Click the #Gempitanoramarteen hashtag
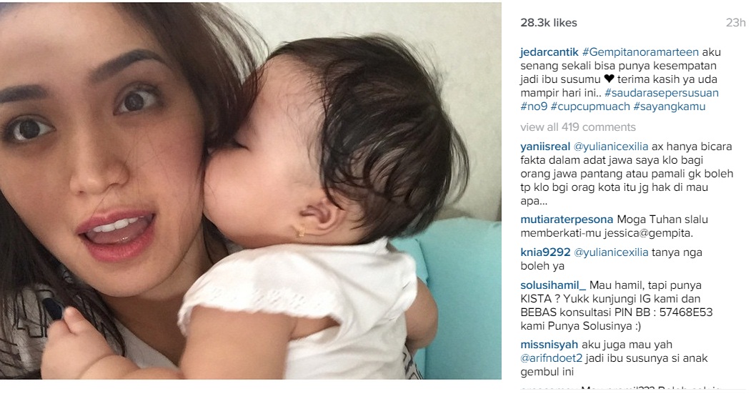751x394 pixels. tap(640, 52)
